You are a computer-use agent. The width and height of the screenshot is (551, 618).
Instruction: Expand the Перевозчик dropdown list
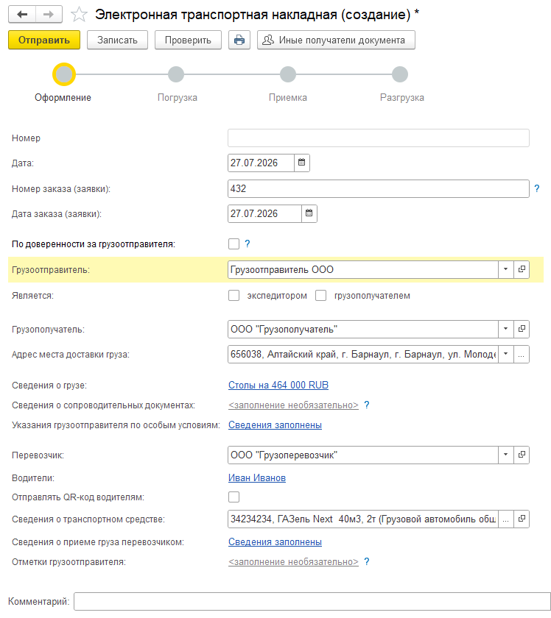coord(505,455)
